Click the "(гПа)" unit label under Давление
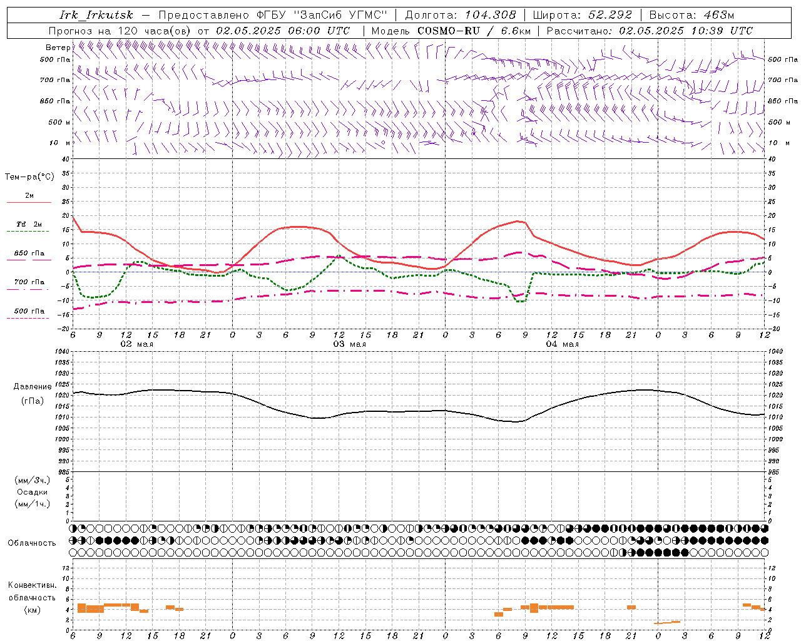The width and height of the screenshot is (801, 641). pyautogui.click(x=32, y=401)
